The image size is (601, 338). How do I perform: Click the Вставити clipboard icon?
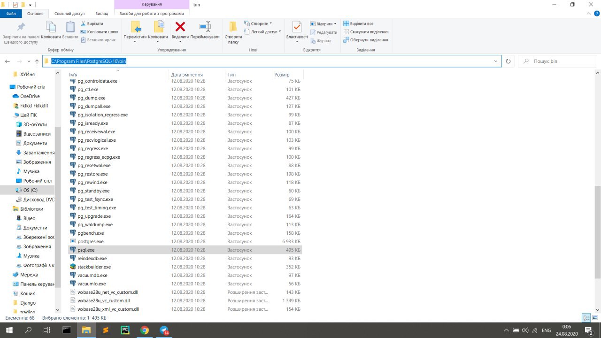tap(70, 27)
